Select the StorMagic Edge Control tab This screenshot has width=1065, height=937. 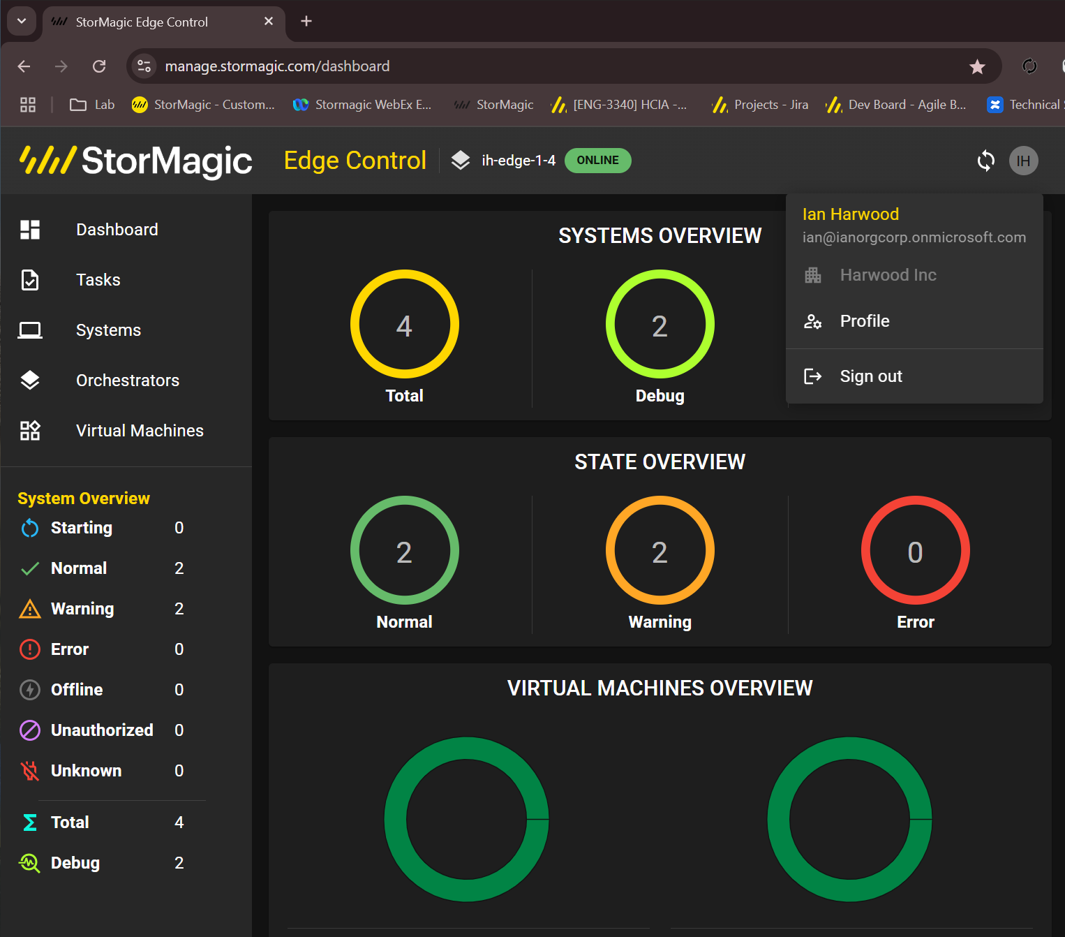pyautogui.click(x=164, y=22)
